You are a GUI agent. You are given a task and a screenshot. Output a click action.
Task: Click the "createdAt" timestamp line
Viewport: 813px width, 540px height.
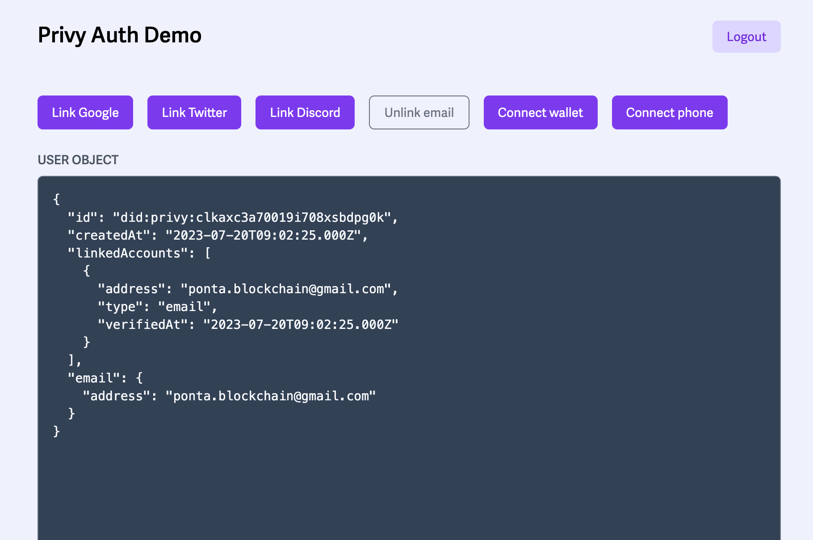click(x=218, y=235)
